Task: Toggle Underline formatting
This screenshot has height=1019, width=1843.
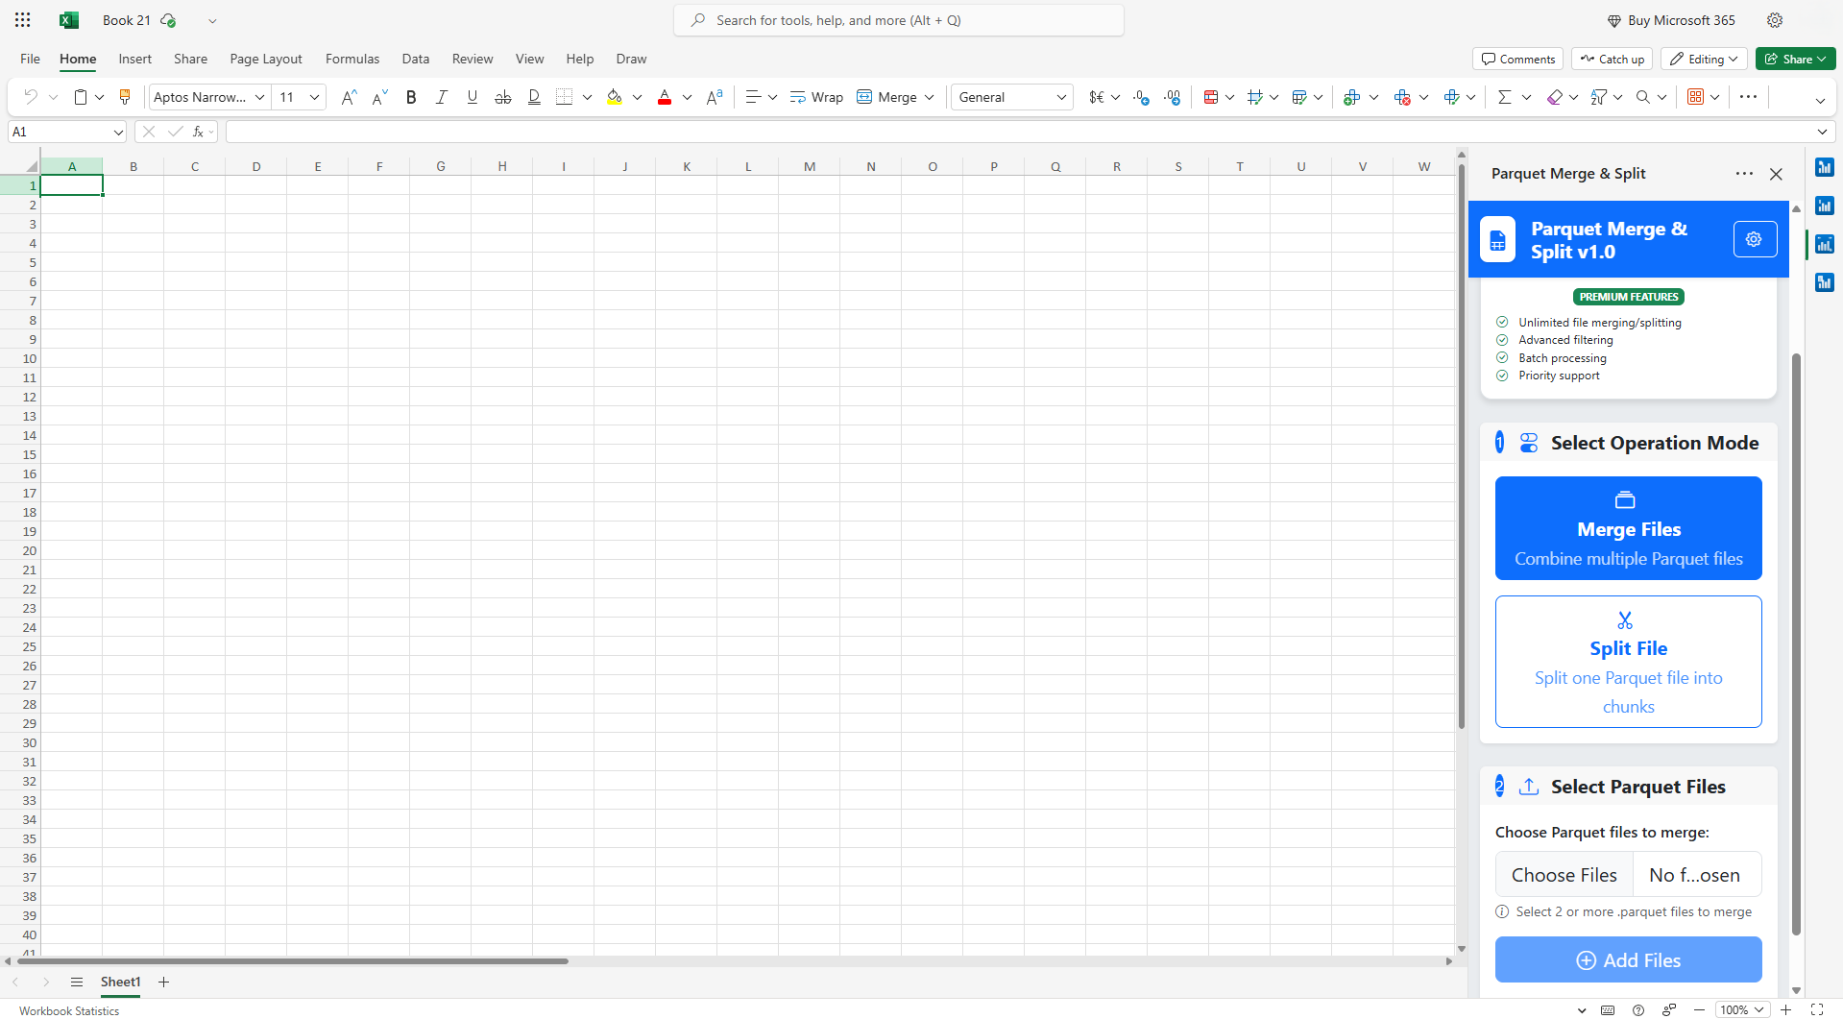Action: 473,97
